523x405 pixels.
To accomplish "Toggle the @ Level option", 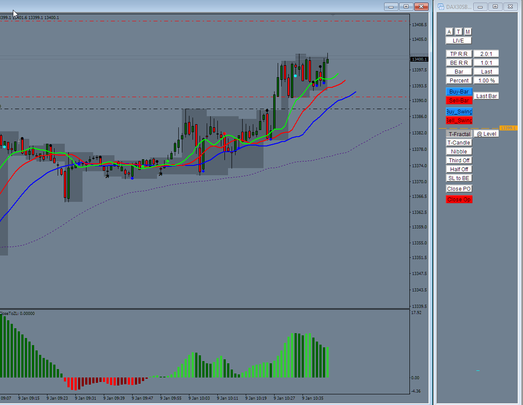I will pyautogui.click(x=486, y=134).
